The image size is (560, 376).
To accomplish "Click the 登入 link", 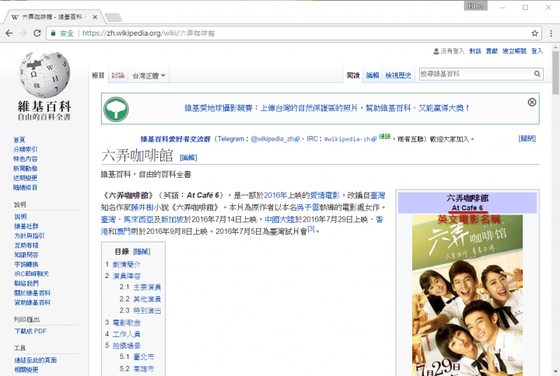I will 537,51.
